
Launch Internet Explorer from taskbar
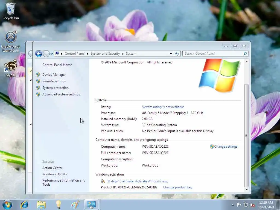tap(24, 205)
